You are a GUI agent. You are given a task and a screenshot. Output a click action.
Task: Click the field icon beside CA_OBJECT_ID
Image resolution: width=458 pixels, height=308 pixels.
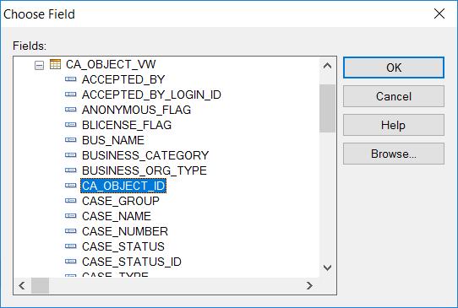pyautogui.click(x=70, y=185)
